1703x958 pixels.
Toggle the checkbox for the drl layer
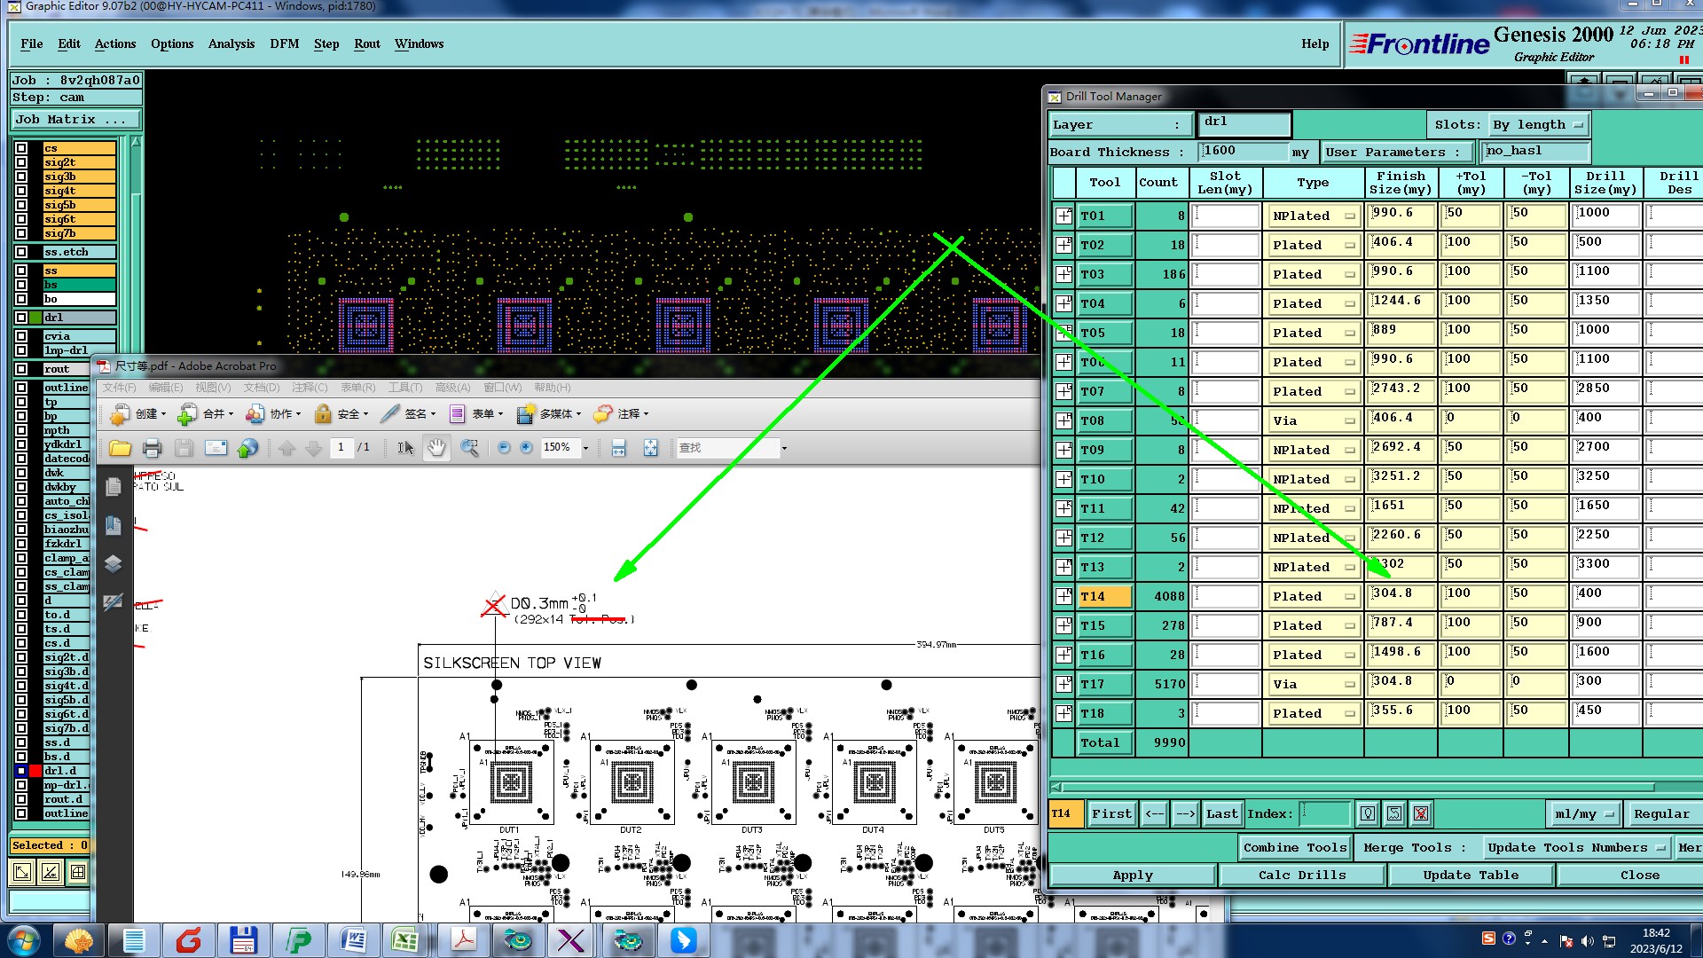point(21,318)
